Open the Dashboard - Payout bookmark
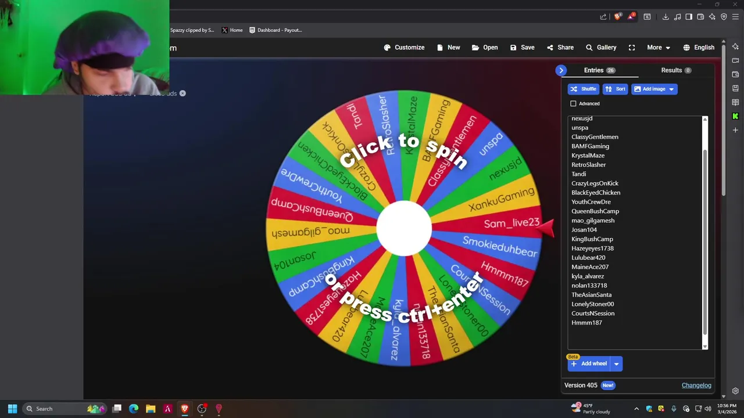 [x=276, y=30]
